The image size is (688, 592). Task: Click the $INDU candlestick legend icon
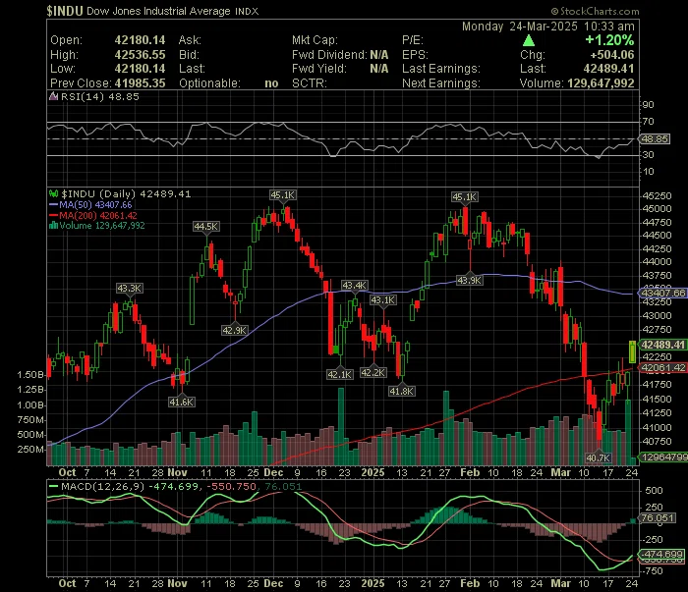tap(53, 193)
